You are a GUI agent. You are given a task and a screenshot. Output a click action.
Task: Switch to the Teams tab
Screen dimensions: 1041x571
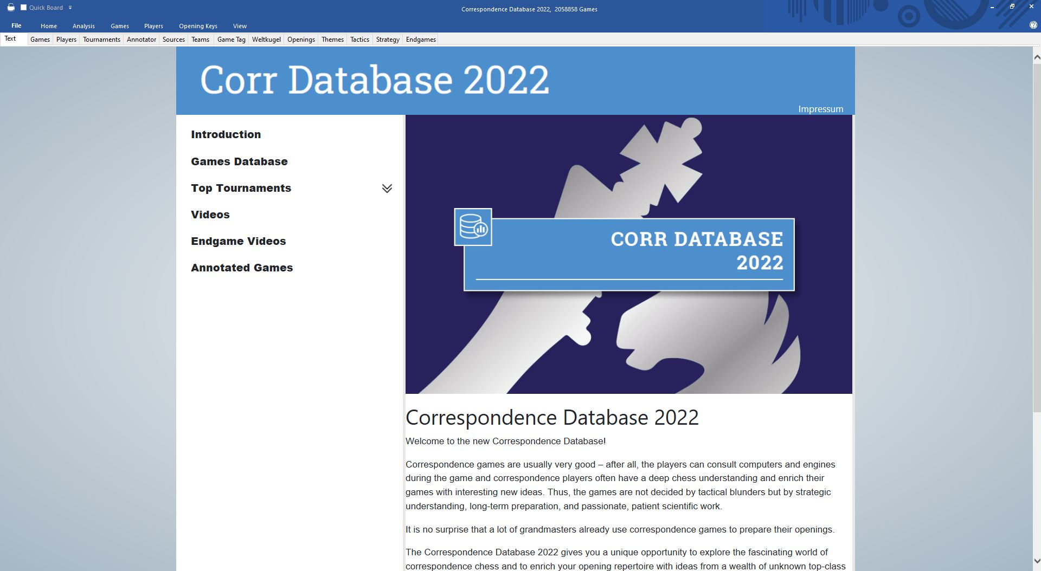(x=200, y=40)
